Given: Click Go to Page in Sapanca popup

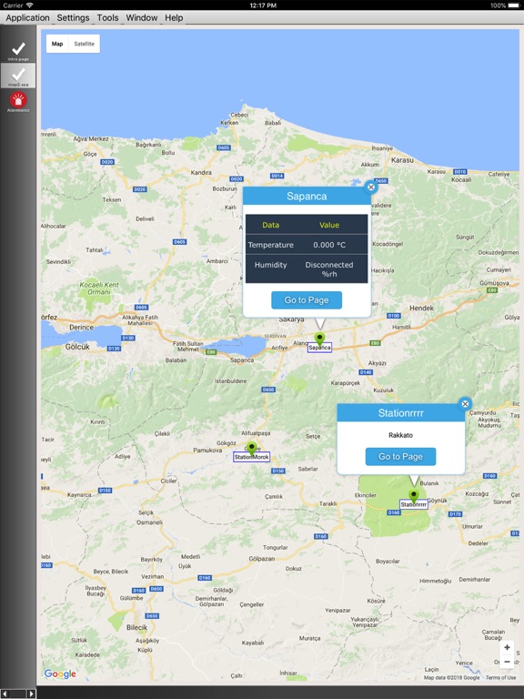Looking at the screenshot, I should tap(307, 300).
